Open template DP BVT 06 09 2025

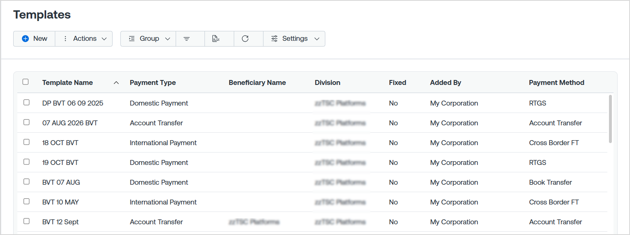(73, 103)
